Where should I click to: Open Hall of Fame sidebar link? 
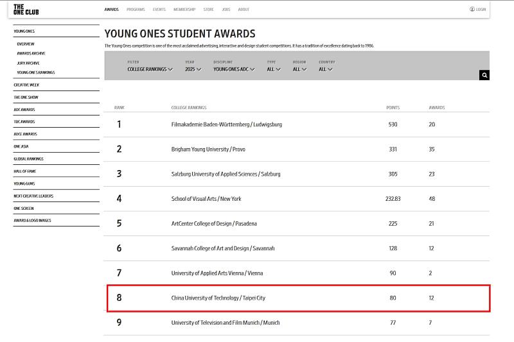[24, 171]
